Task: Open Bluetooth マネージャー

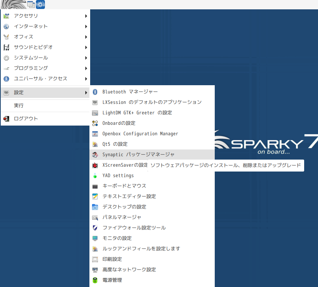Action: [152, 92]
